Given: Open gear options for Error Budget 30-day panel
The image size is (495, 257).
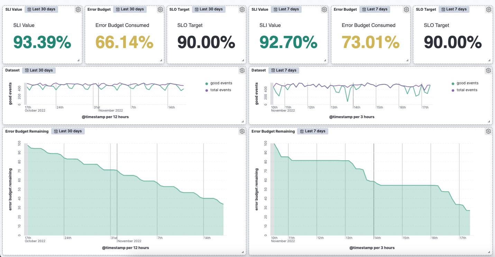Looking at the screenshot, I should [x=160, y=10].
